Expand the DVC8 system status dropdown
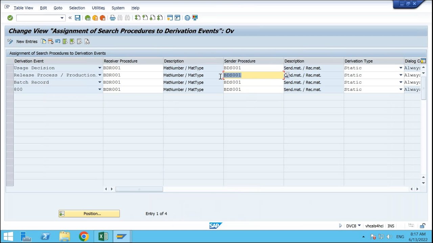This screenshot has height=243, width=433. pyautogui.click(x=359, y=226)
